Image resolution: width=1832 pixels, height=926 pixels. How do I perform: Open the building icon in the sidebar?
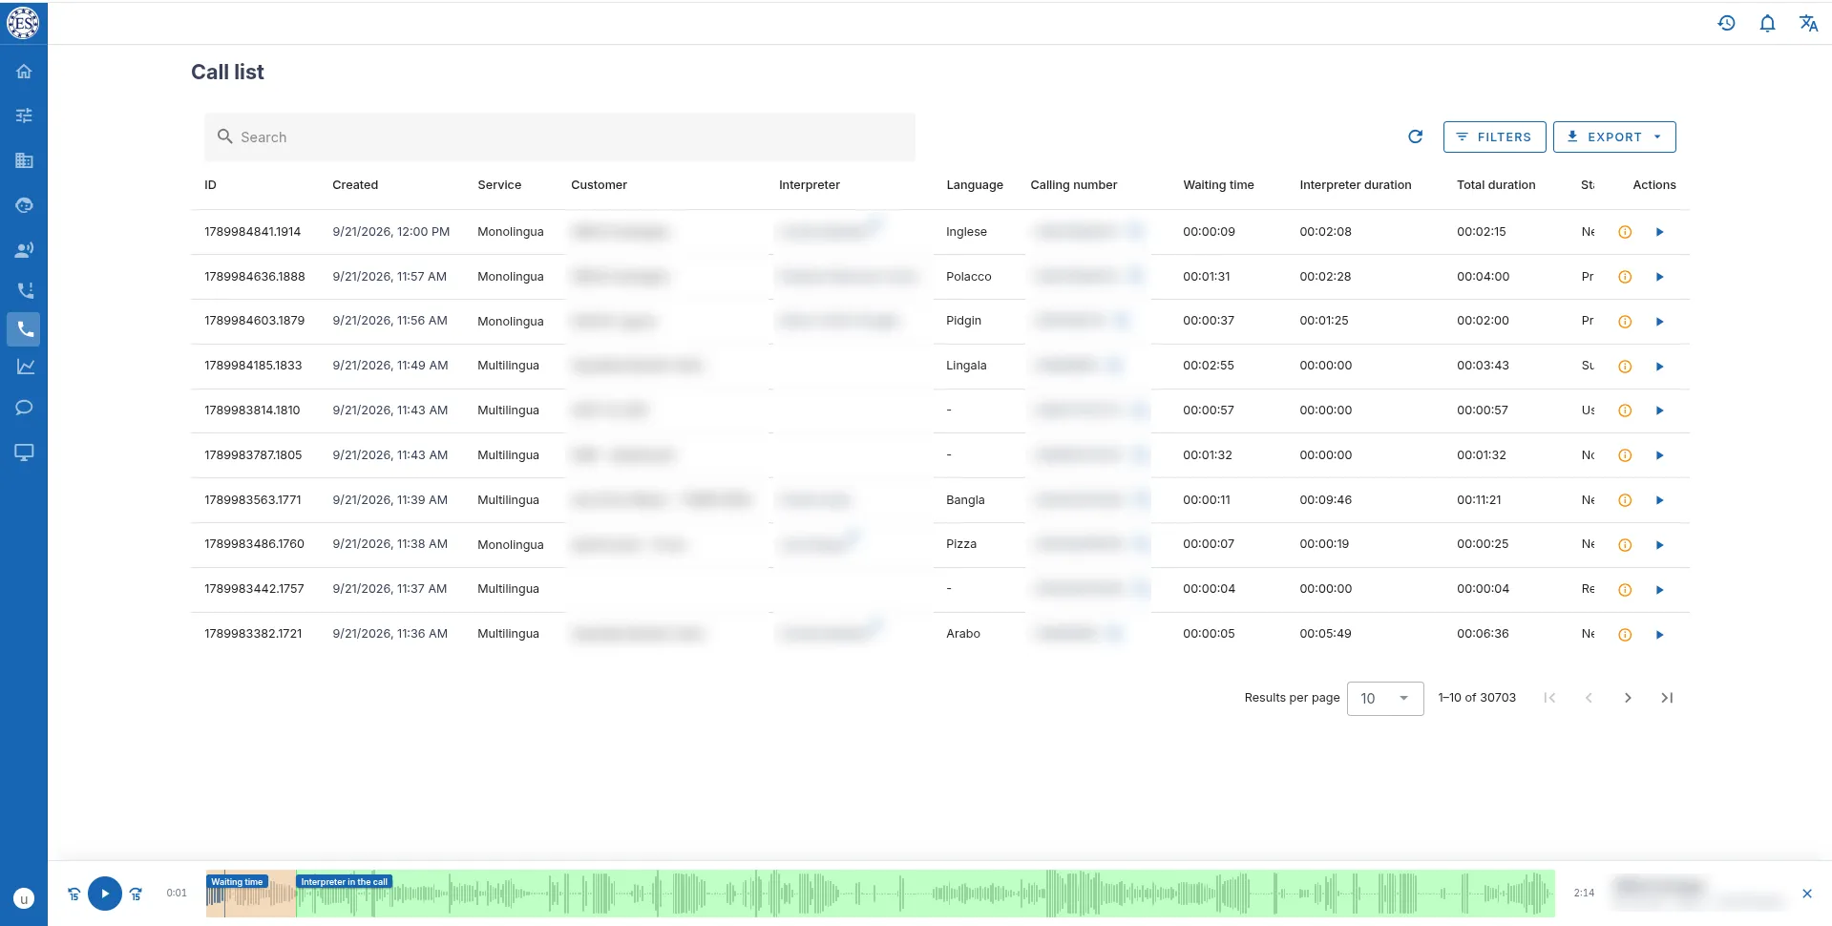tap(24, 160)
